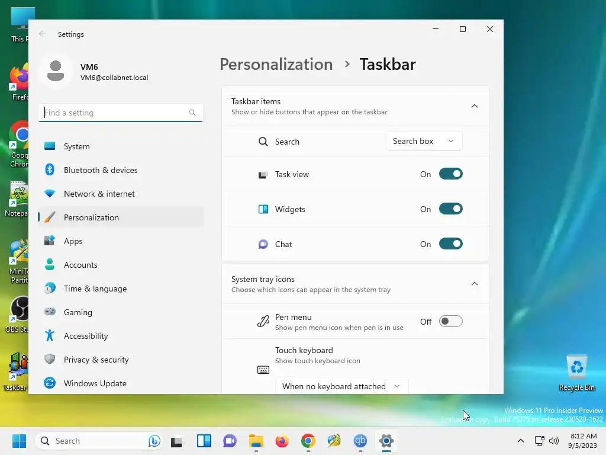The image size is (606, 455).
Task: Select the Recycle Bin desktop icon
Action: [x=576, y=373]
